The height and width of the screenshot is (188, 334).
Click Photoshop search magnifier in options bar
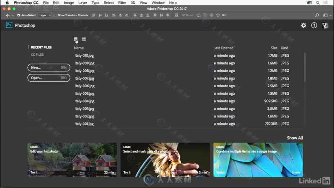click(x=317, y=15)
